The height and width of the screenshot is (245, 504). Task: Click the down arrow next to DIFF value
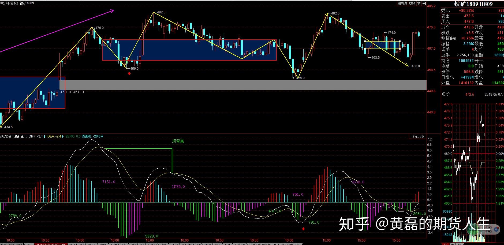tap(45, 136)
